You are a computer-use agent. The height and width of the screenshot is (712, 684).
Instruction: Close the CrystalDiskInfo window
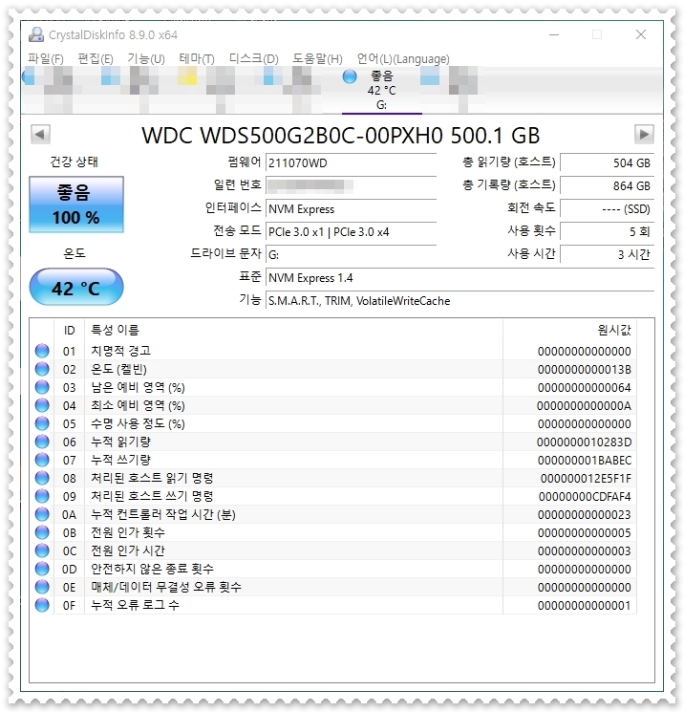(641, 34)
